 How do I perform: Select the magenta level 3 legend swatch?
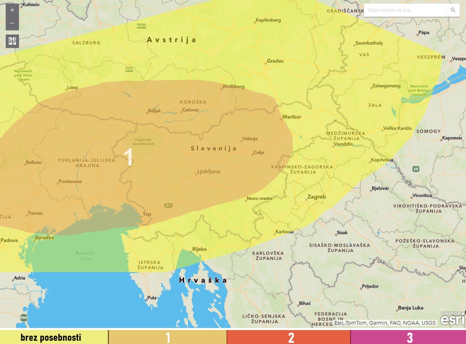point(408,337)
